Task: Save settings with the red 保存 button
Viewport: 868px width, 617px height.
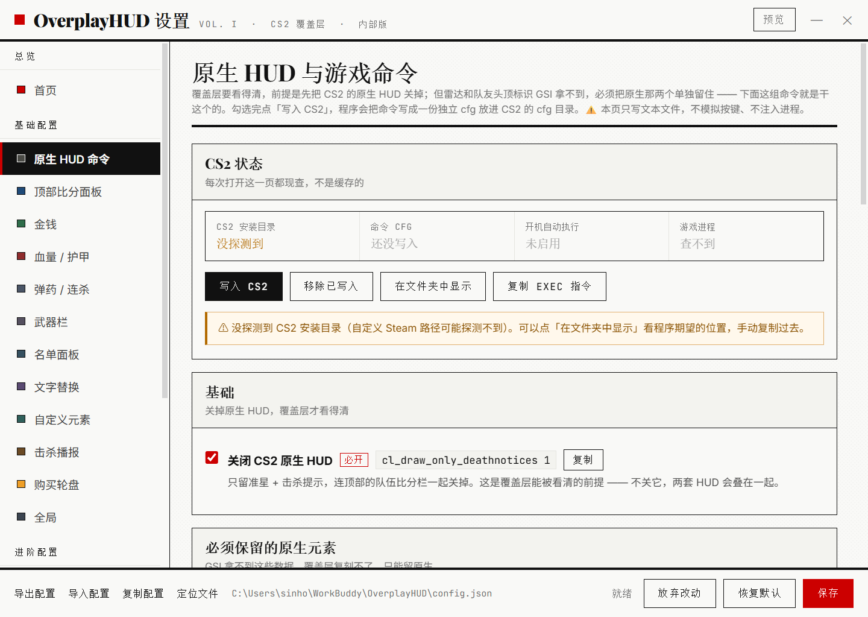Action: point(828,593)
